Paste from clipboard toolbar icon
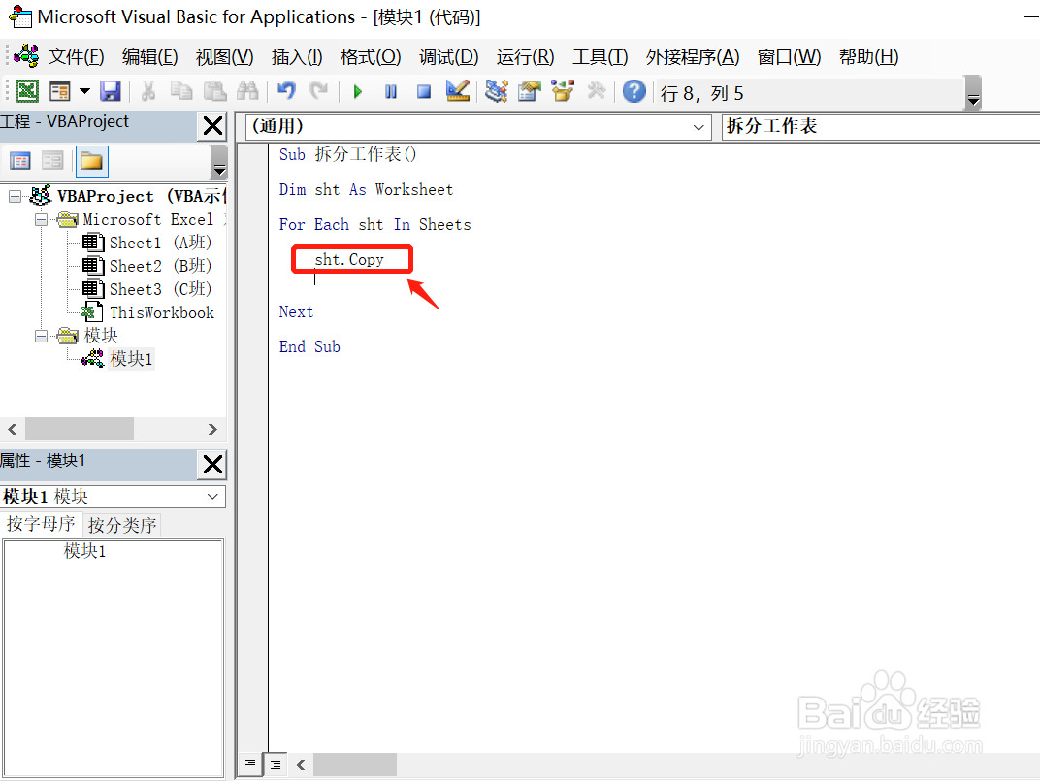This screenshot has width=1040, height=781. (x=214, y=91)
